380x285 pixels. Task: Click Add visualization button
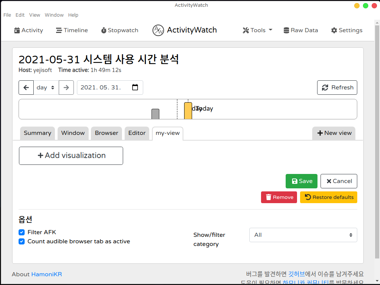[71, 156]
